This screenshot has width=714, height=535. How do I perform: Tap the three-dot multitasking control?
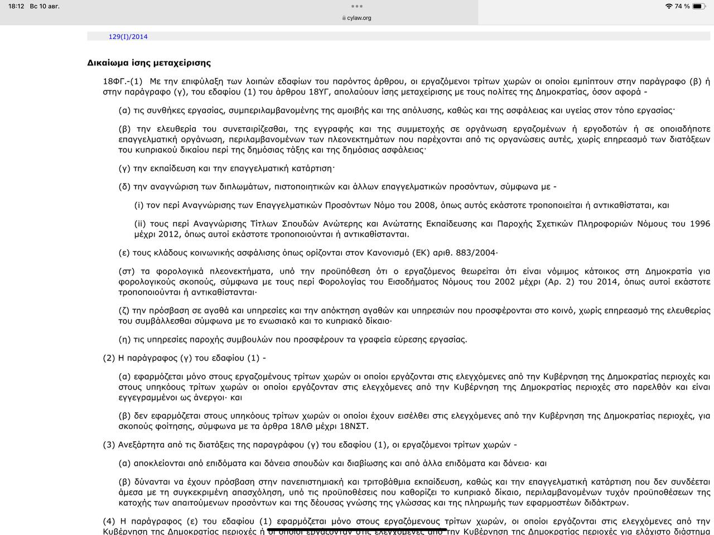[356, 7]
